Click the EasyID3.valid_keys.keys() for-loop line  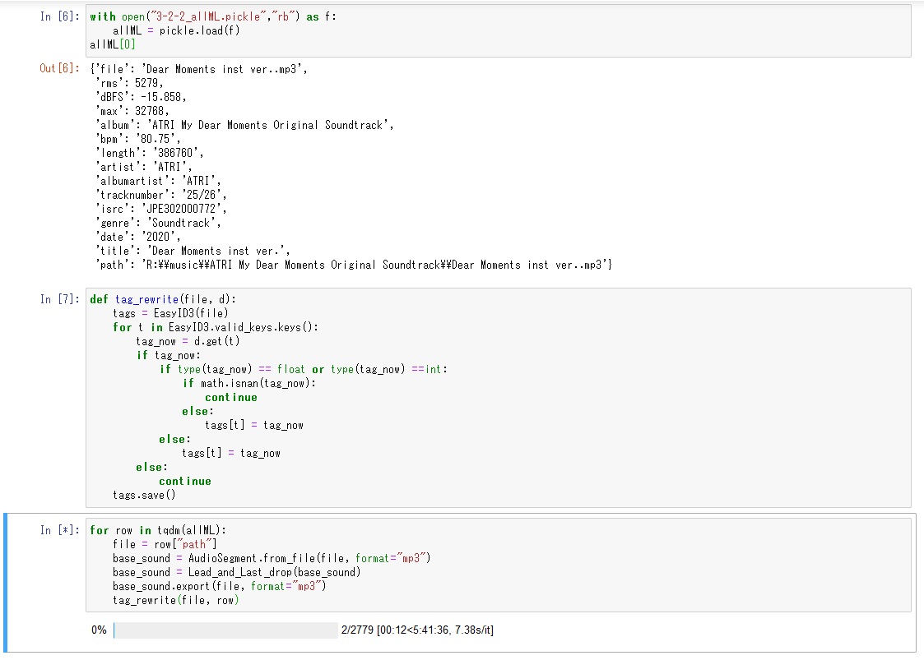(216, 327)
